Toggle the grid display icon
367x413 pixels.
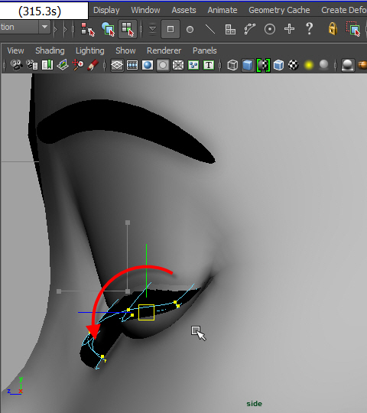[x=117, y=65]
